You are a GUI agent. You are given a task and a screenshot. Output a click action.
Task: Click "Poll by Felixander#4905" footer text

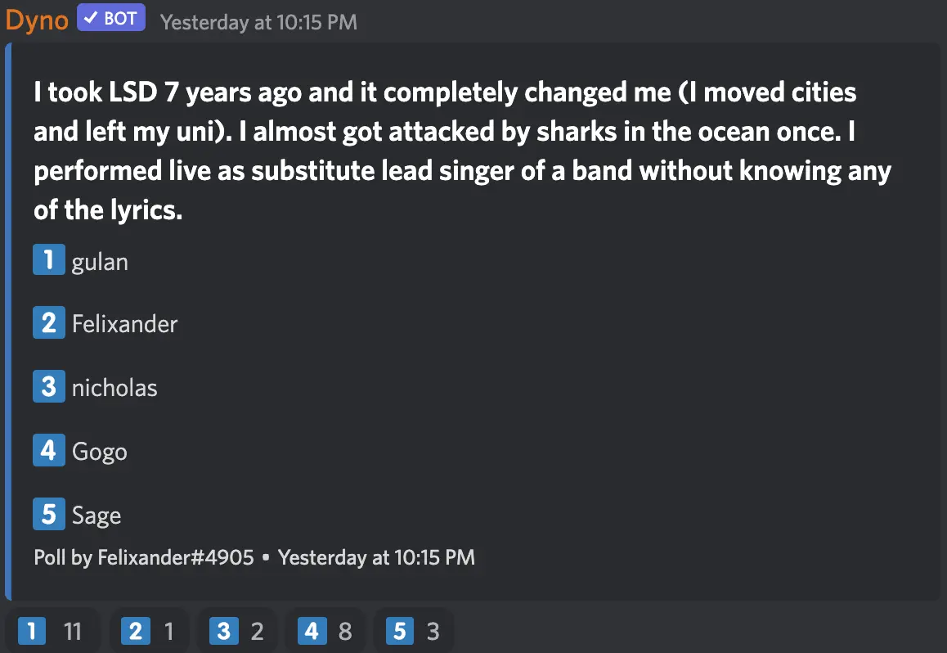tap(144, 558)
